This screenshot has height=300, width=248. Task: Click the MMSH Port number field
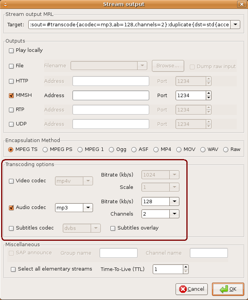(x=191, y=96)
